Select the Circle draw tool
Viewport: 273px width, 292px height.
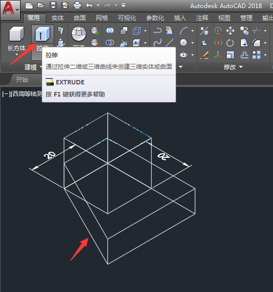[183, 43]
